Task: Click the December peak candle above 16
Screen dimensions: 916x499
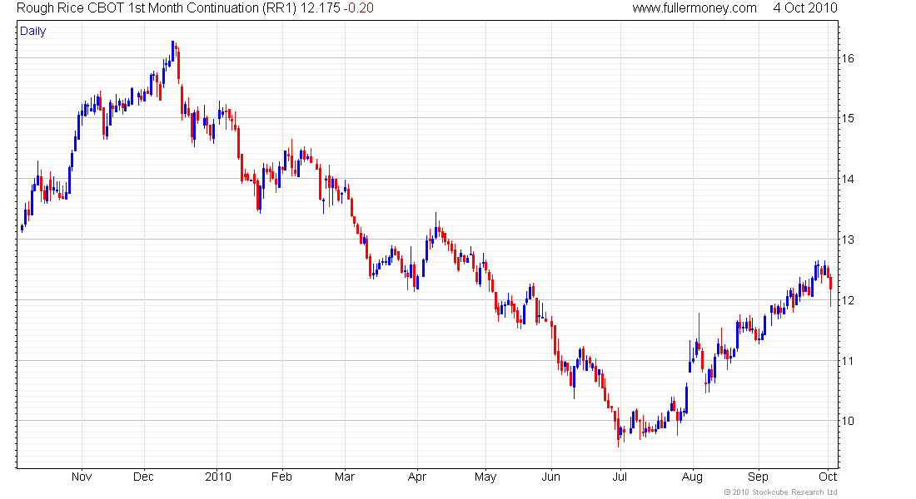Action: [173, 50]
